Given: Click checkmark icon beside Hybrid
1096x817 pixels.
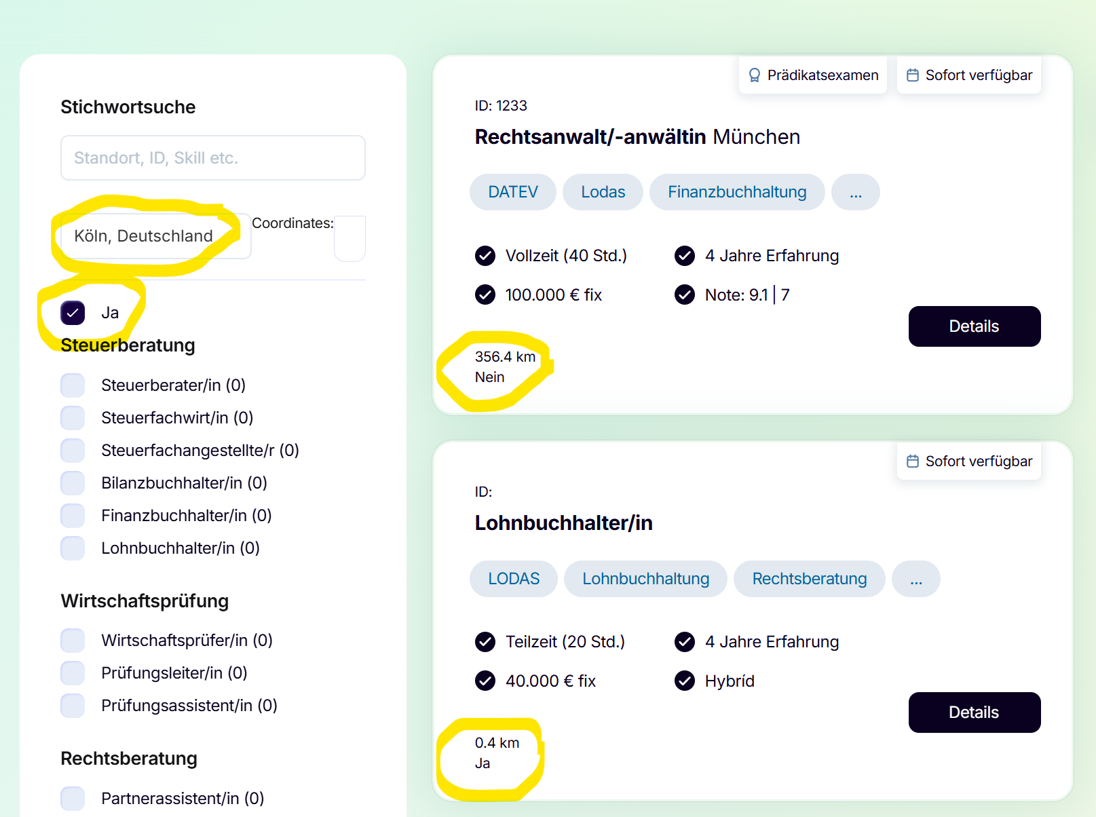Looking at the screenshot, I should coord(685,681).
